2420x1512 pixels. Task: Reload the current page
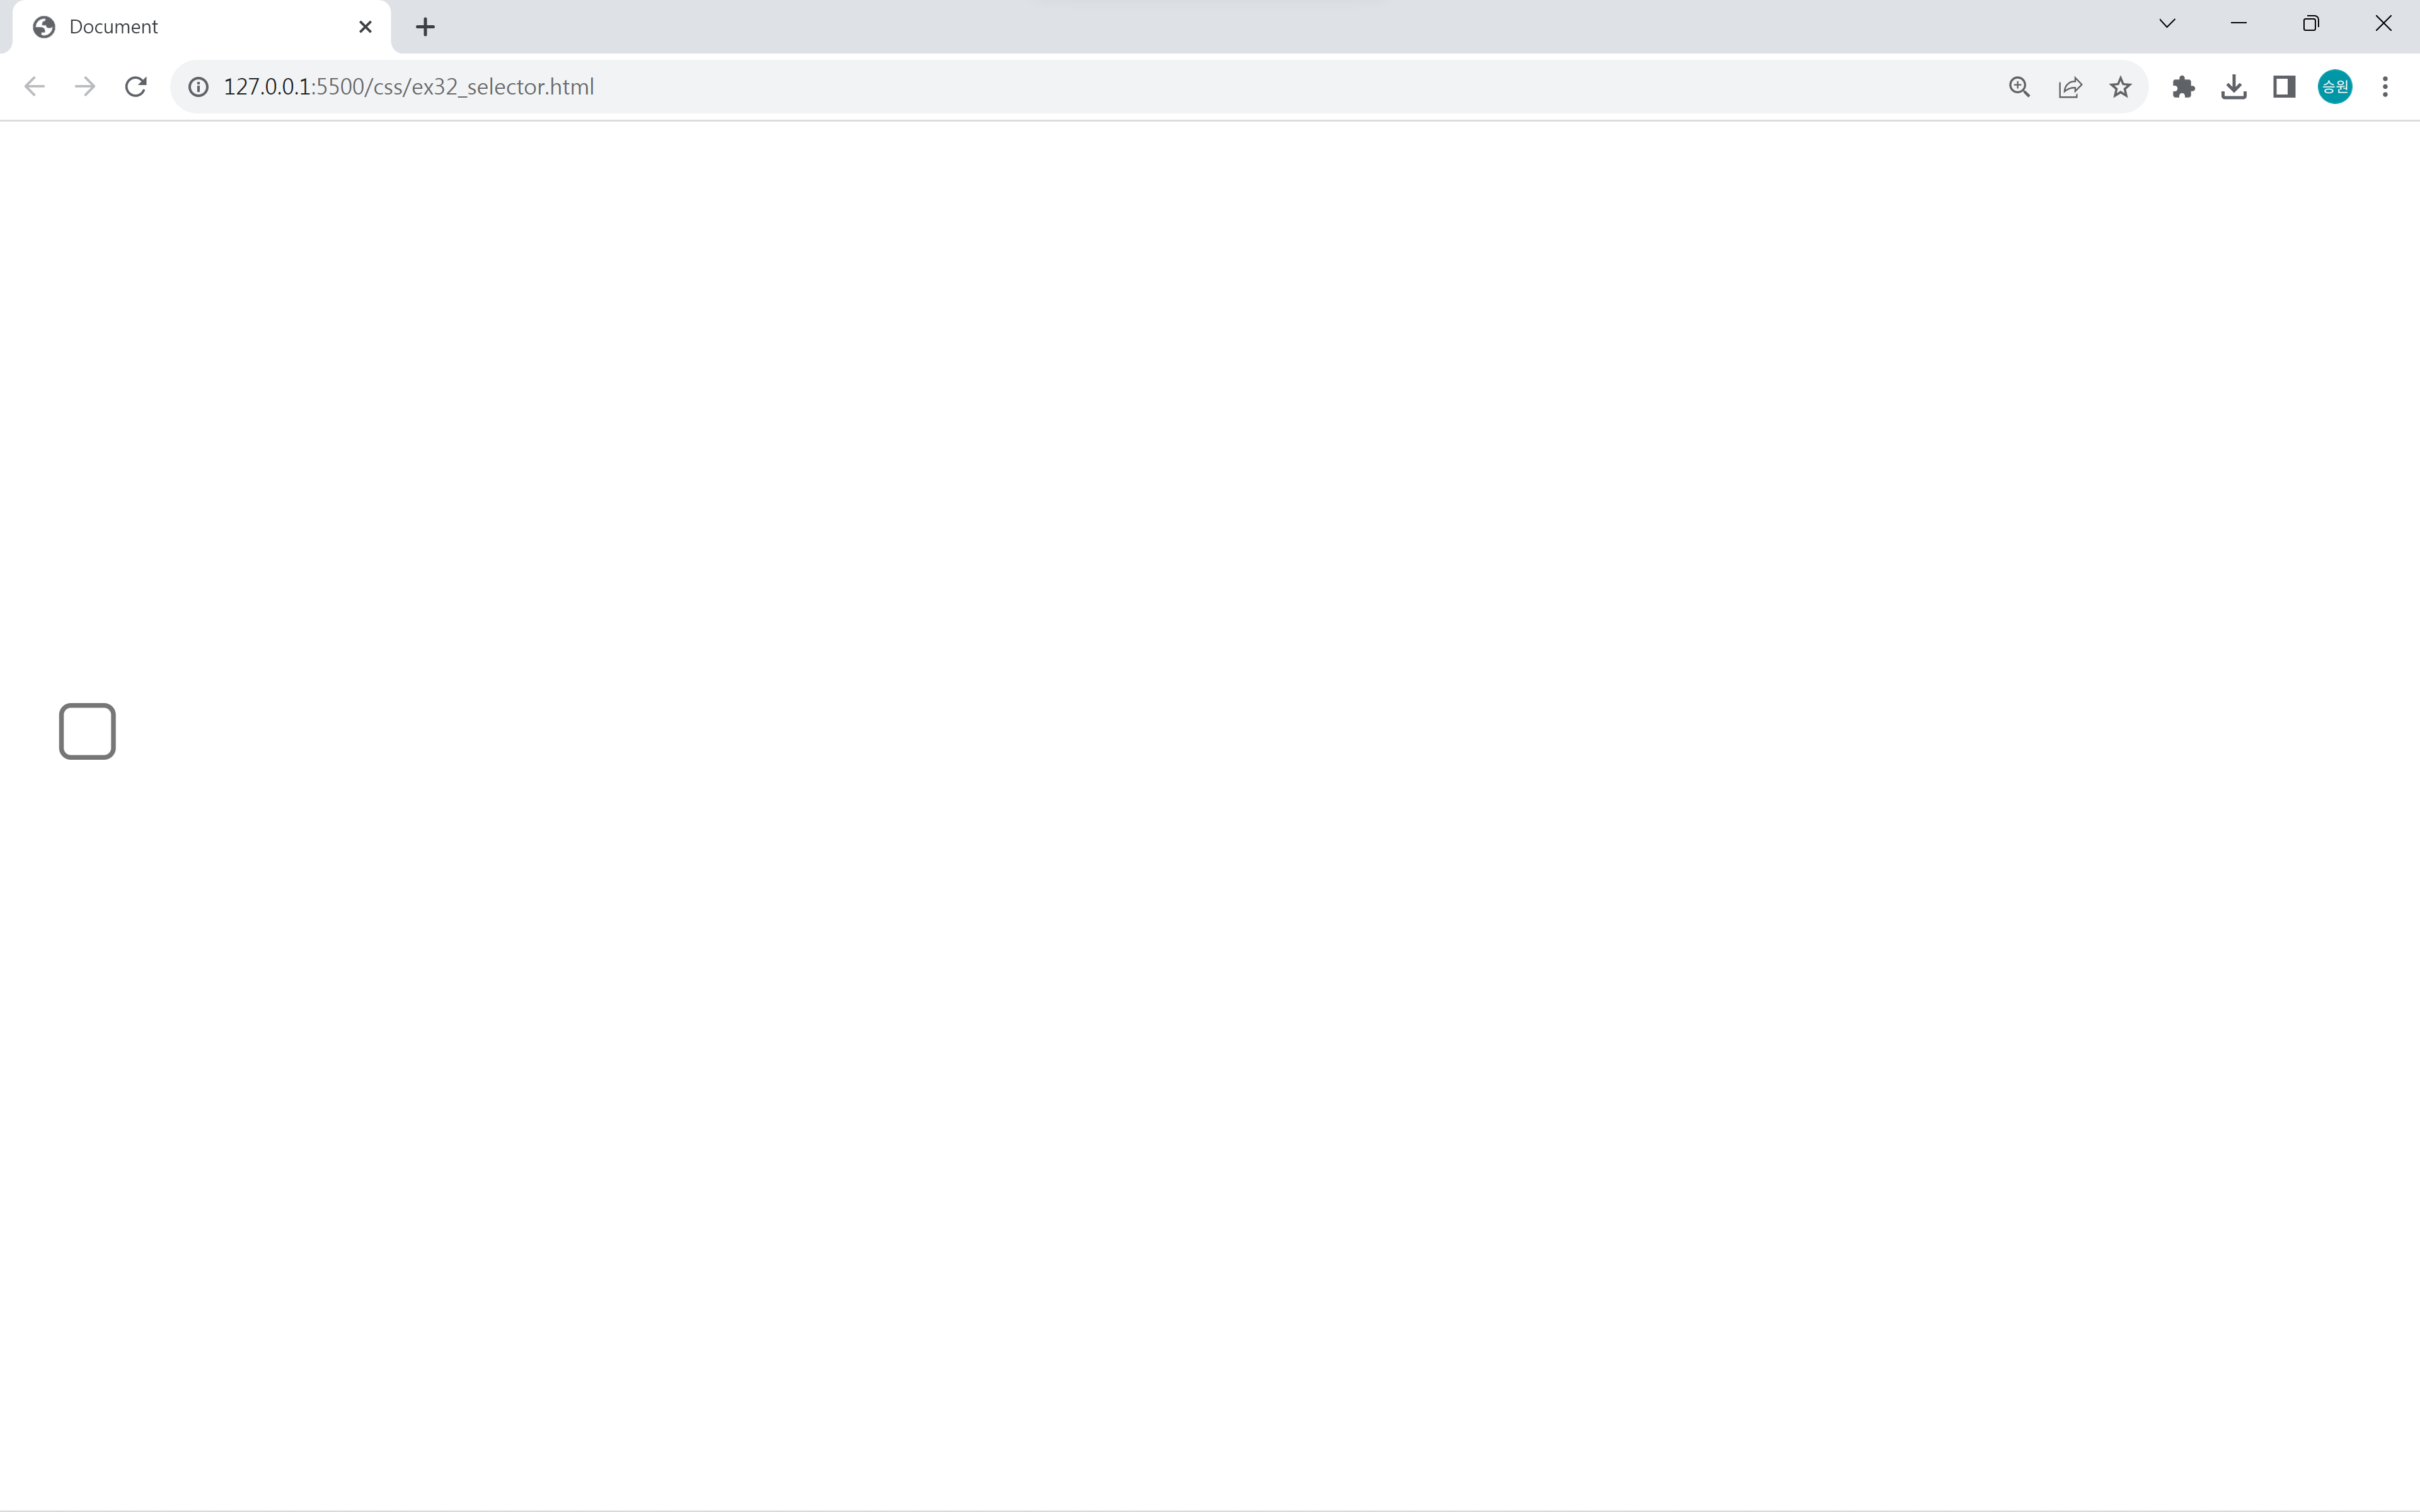tap(136, 87)
